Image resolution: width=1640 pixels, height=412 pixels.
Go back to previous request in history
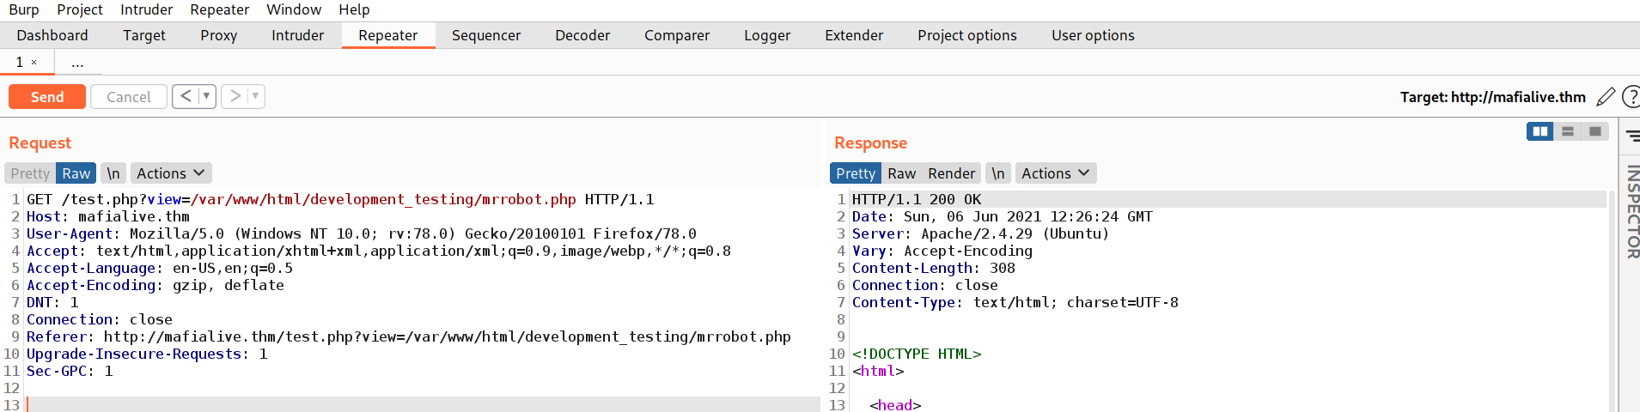(186, 96)
